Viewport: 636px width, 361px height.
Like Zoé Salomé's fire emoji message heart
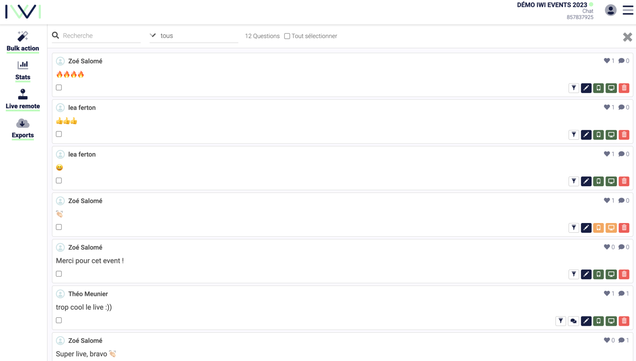pyautogui.click(x=607, y=61)
